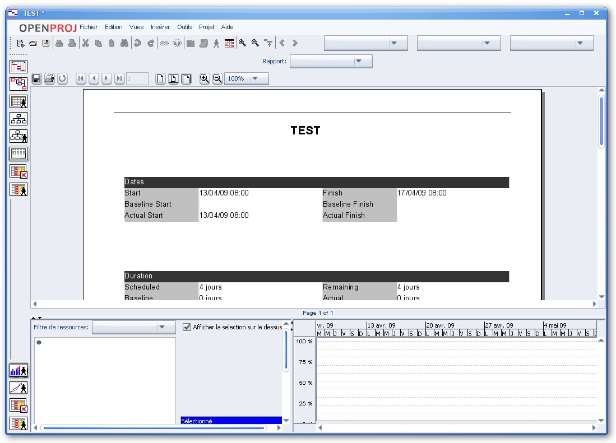The height and width of the screenshot is (443, 616).
Task: Open the Resources table view
Action: [x=18, y=101]
